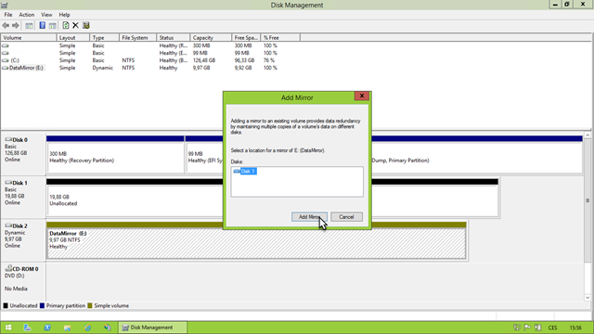Click the Properties toolbar icon with checkmark
594x334 pixels.
[x=86, y=25]
